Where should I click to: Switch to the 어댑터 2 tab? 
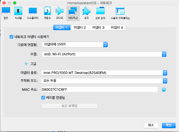80,27
